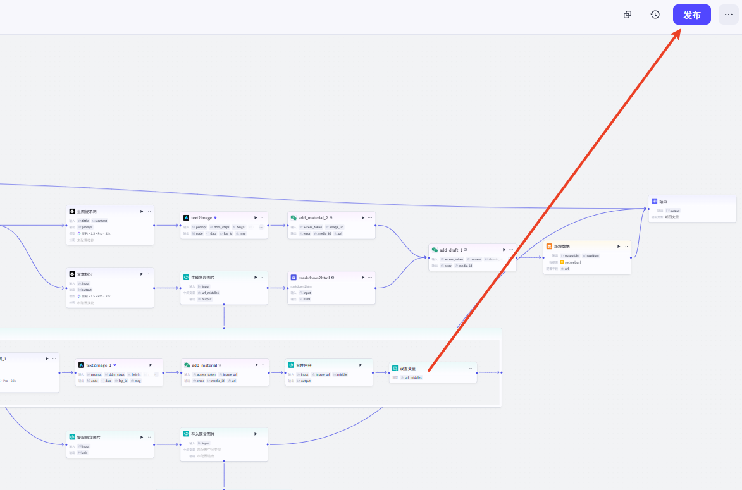
Task: Select the add_draft_1 node title
Action: click(451, 250)
